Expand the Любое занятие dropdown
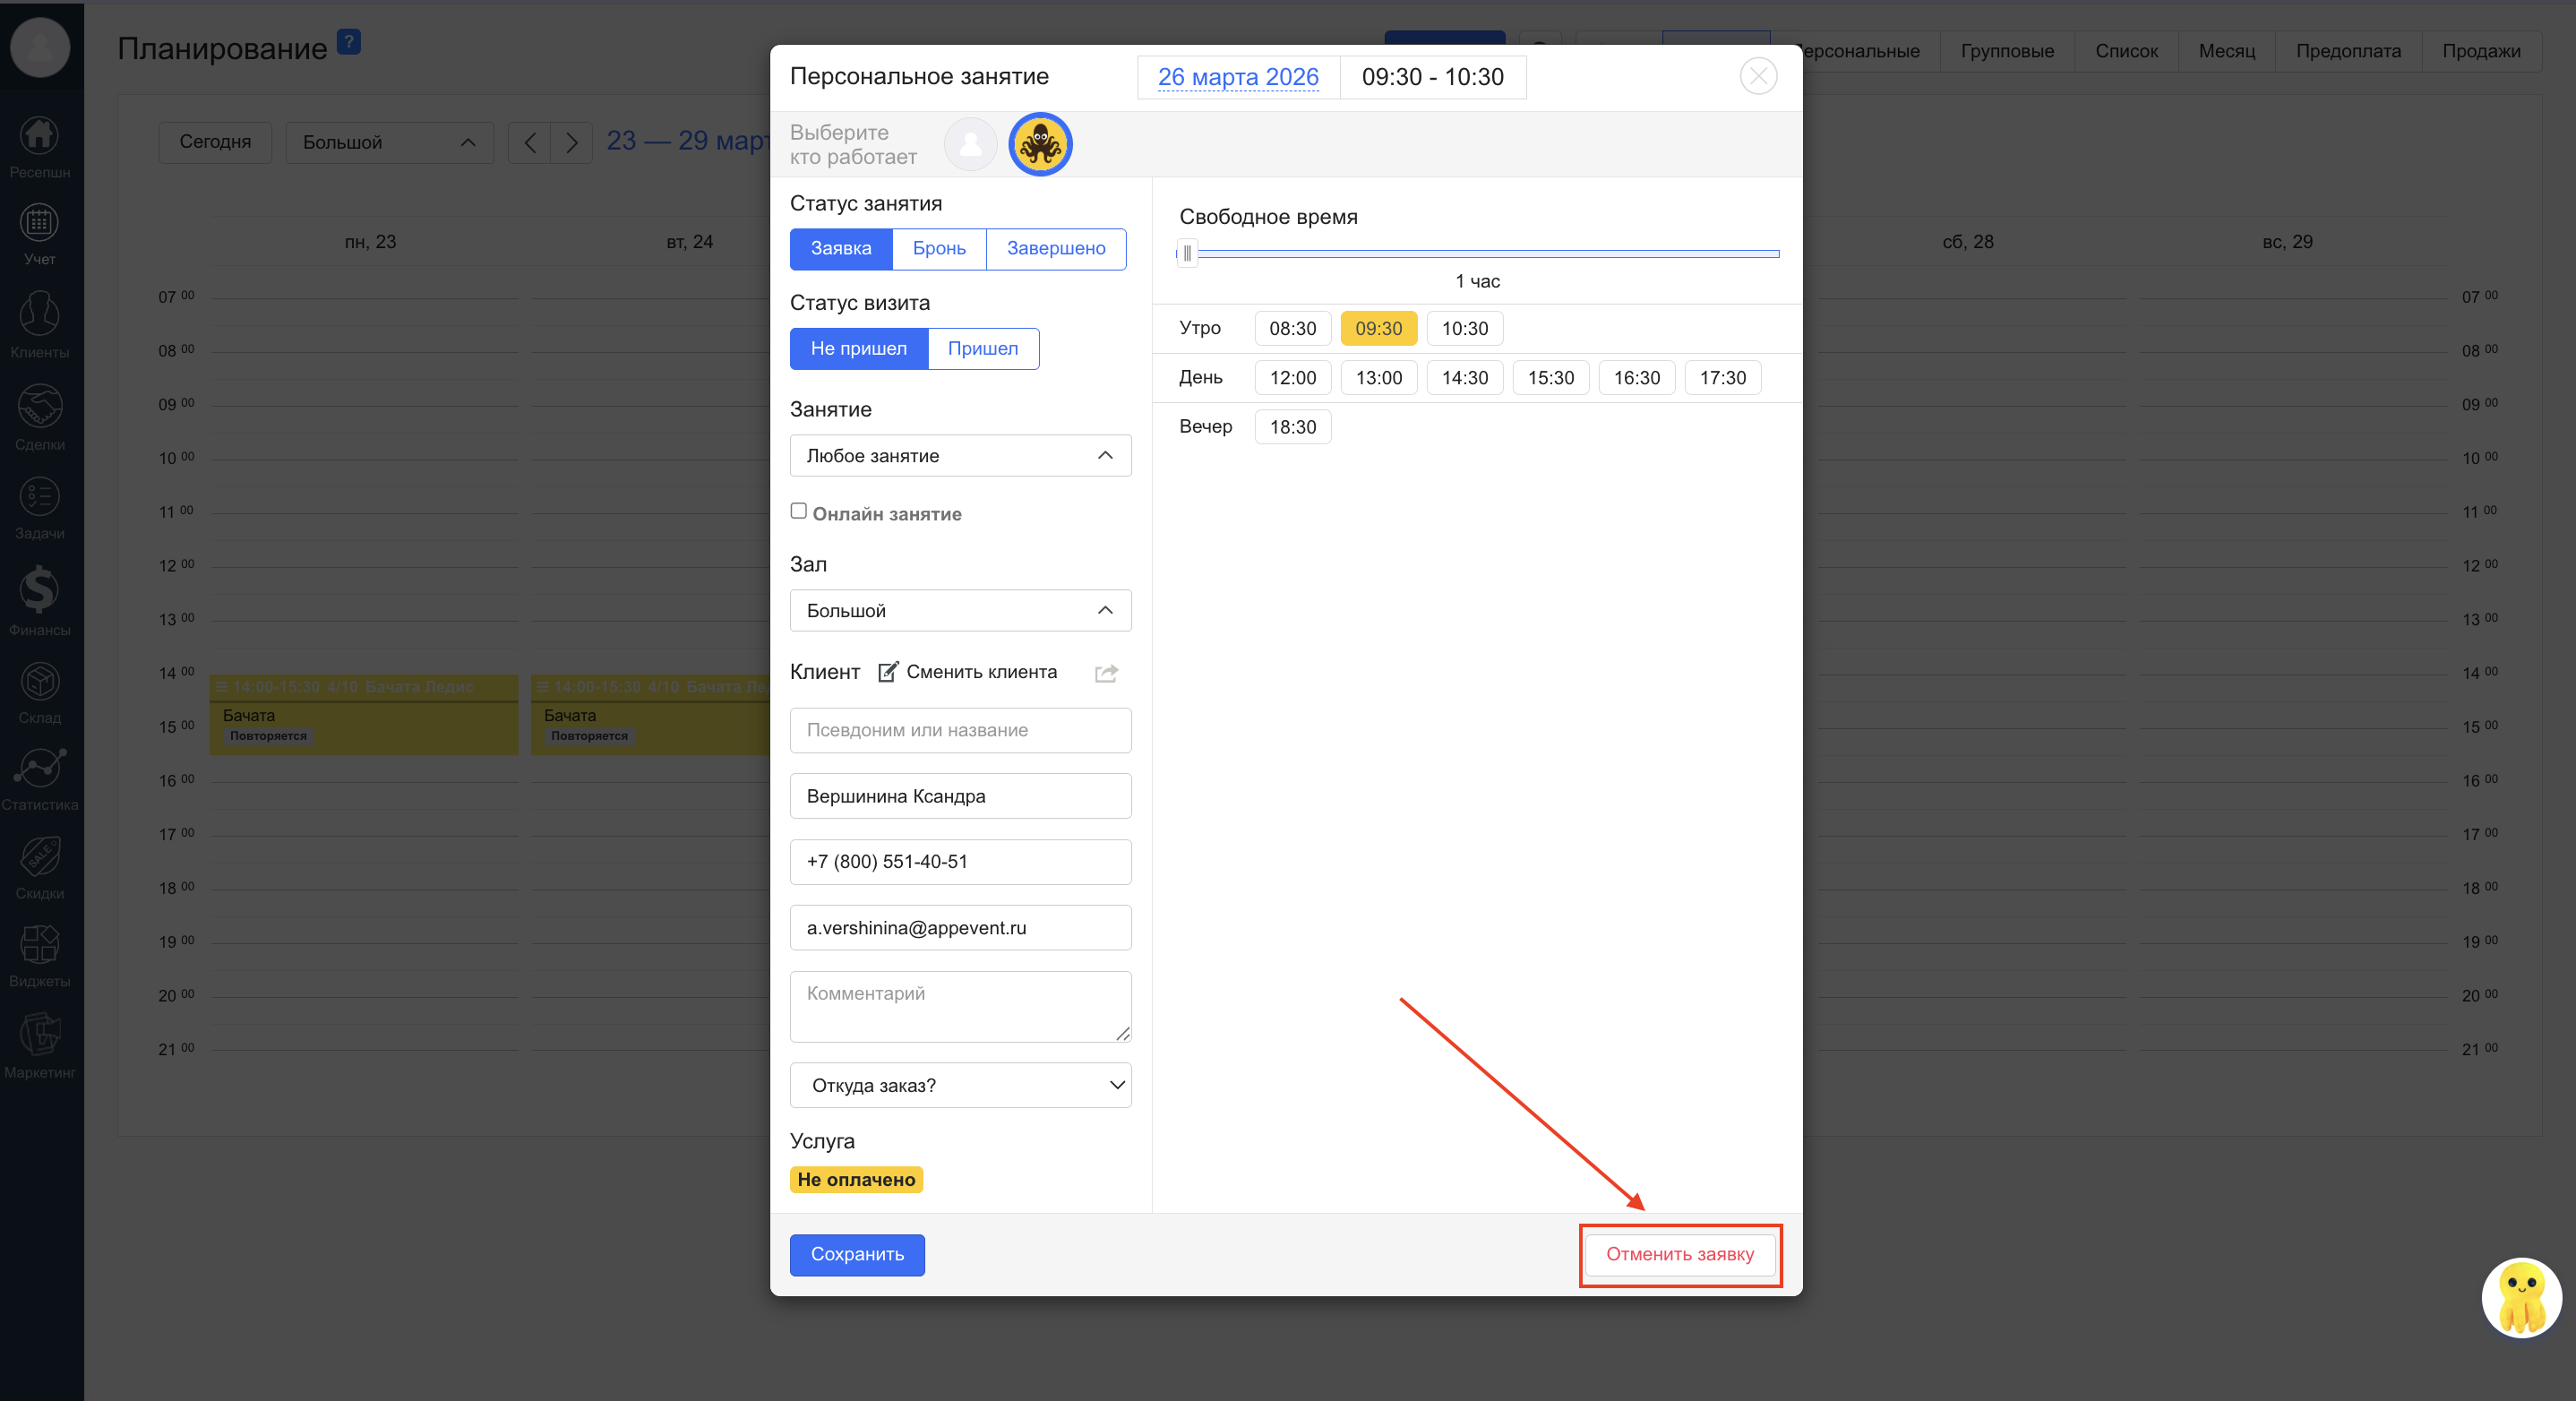 (x=960, y=456)
